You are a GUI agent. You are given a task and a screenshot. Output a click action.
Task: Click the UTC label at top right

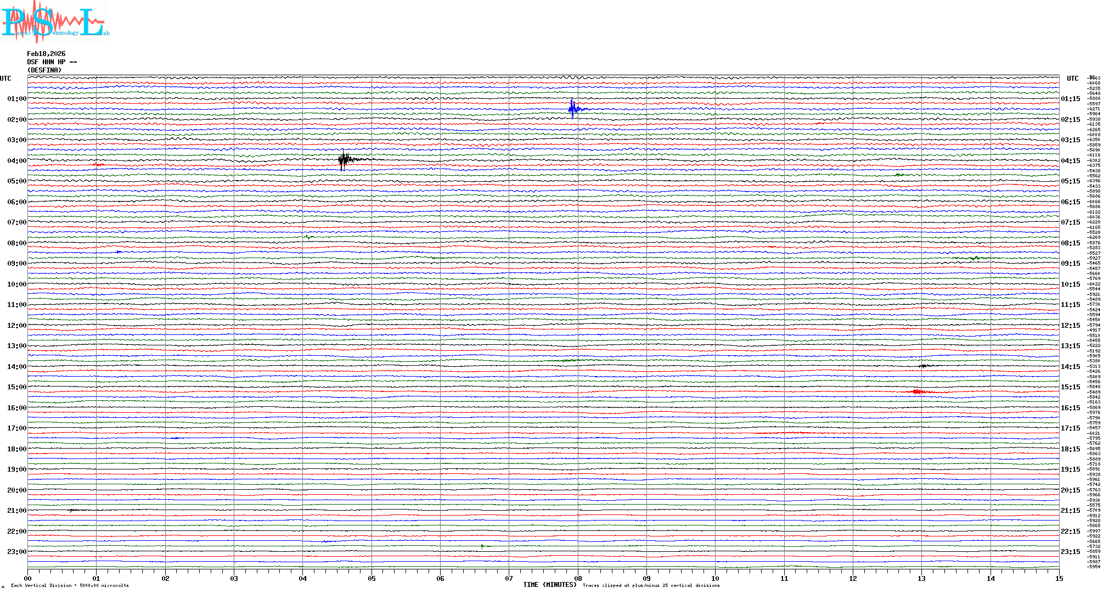coord(1072,79)
